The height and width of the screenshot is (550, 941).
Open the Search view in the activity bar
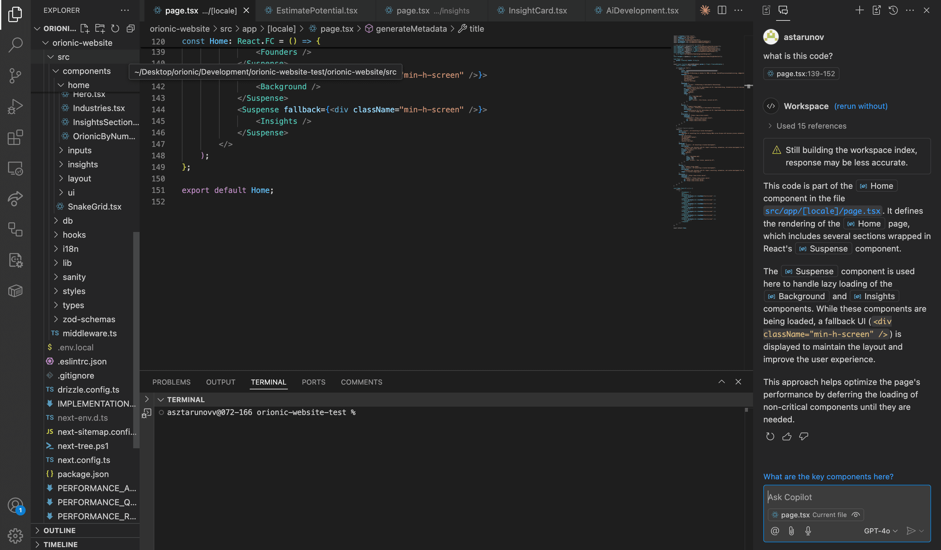pos(15,44)
